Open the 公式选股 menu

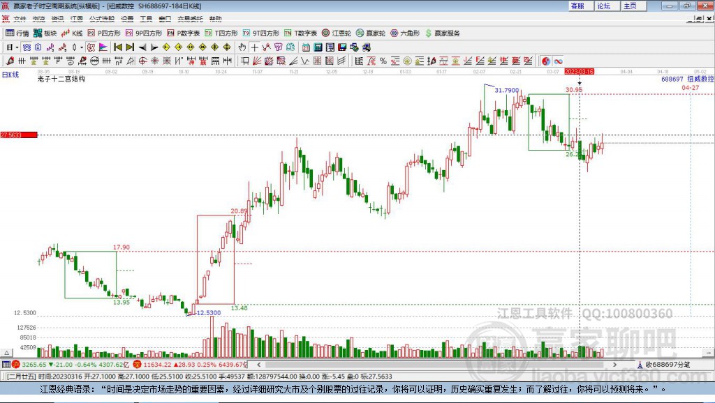point(102,19)
